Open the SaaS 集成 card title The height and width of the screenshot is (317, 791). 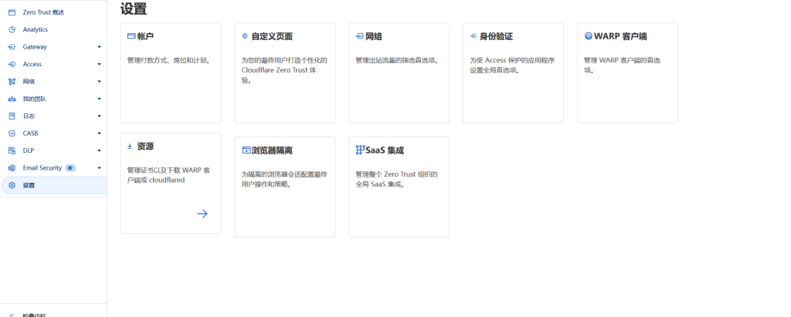click(385, 150)
